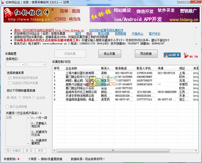Viewport: 202px width, 163px height.
Task: Open the 购买 link
Action: point(89,34)
